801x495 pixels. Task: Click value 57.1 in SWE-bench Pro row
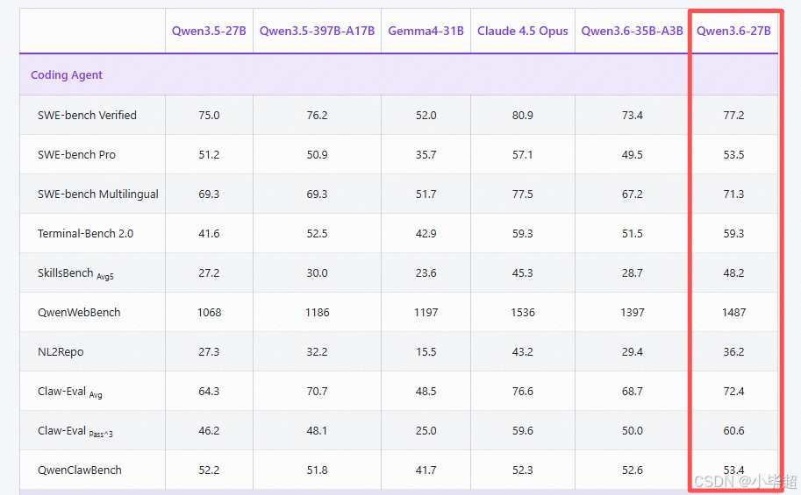click(523, 154)
